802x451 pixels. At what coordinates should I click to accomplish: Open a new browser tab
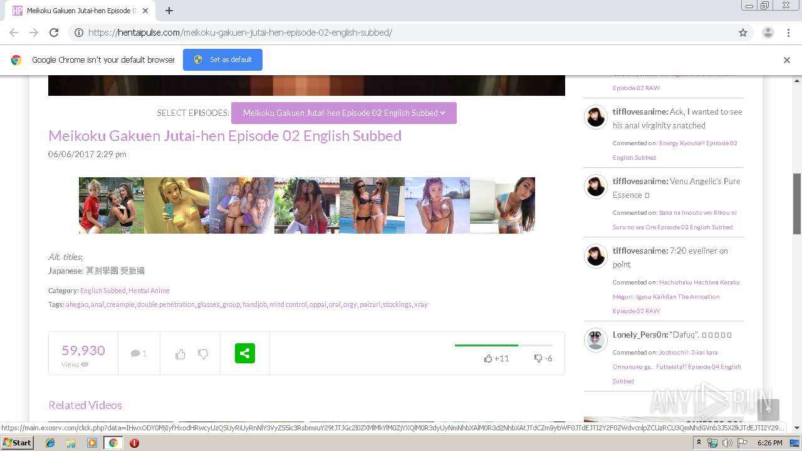[x=169, y=11]
